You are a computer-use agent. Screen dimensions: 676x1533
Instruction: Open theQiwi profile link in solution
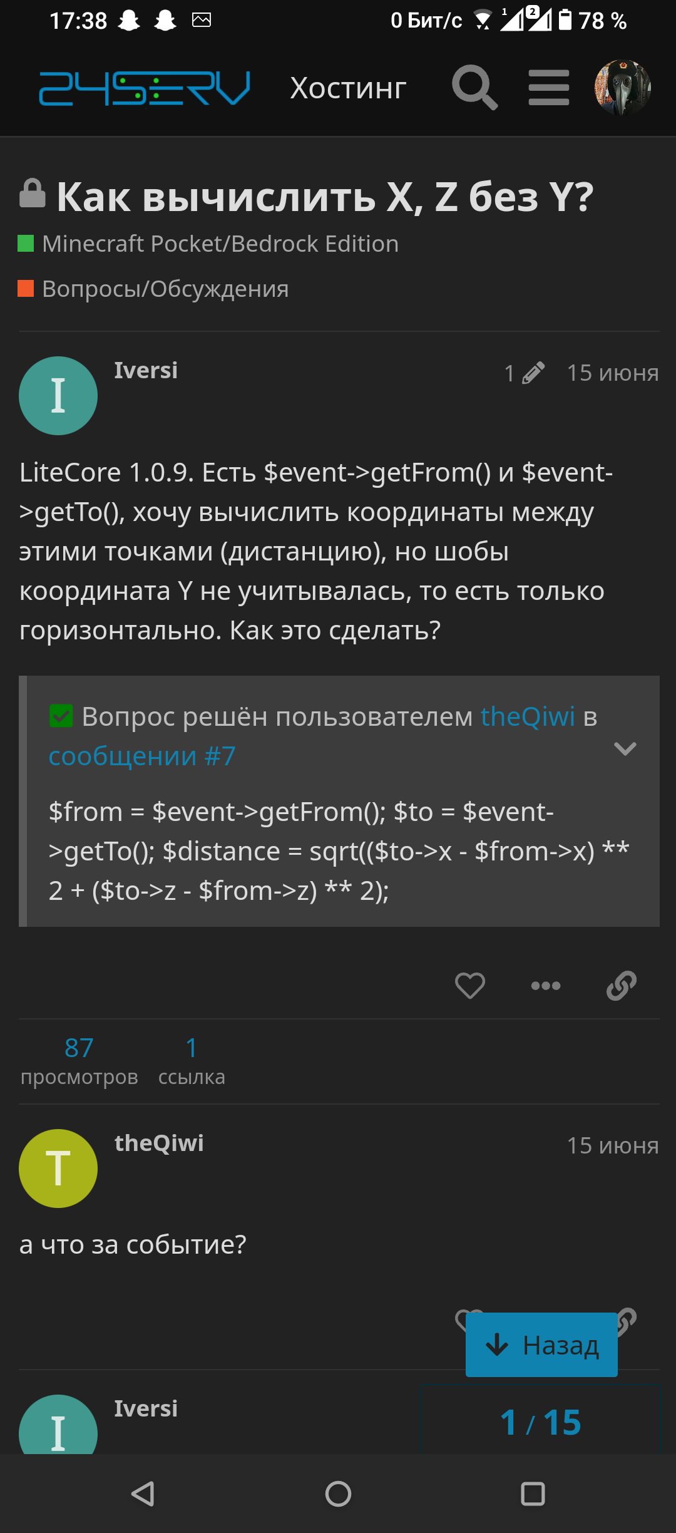527,716
